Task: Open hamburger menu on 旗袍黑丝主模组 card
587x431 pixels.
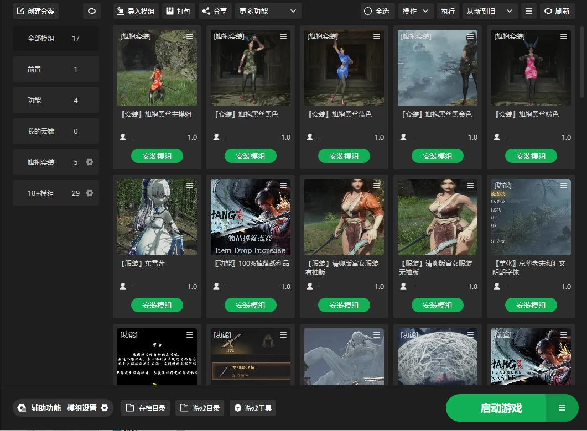Action: pos(190,36)
